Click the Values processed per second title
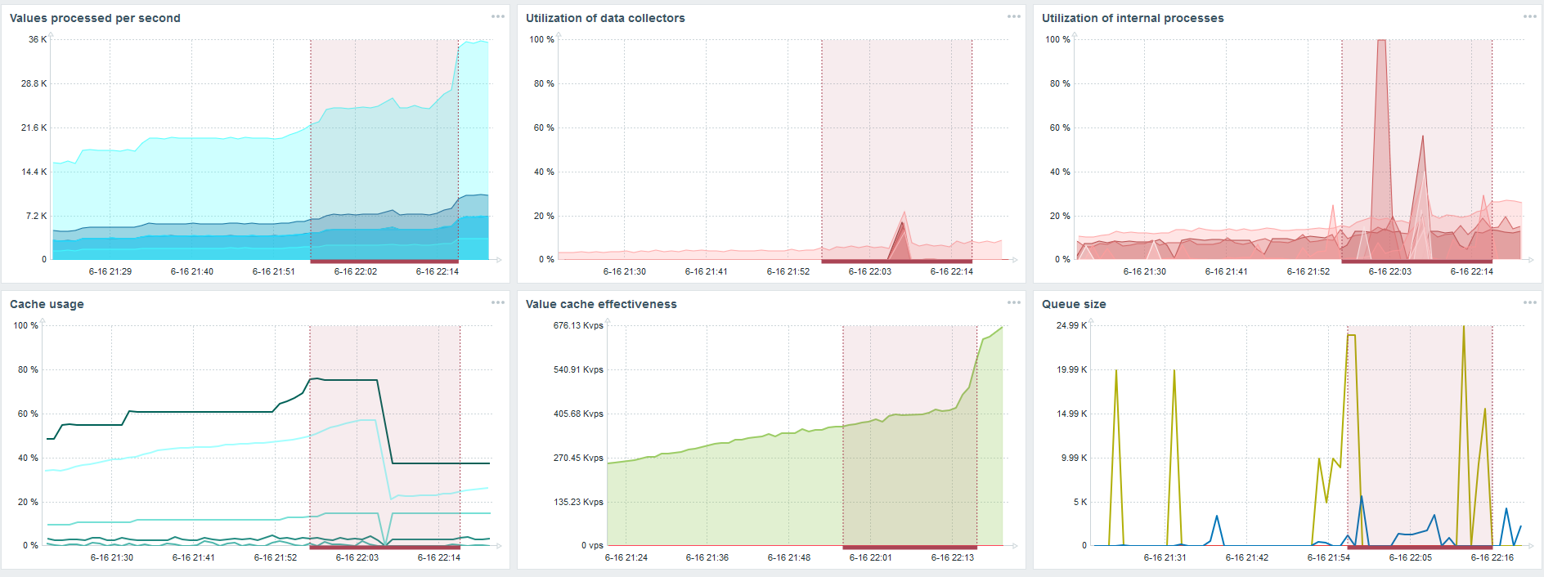The width and height of the screenshot is (1544, 577). click(95, 18)
